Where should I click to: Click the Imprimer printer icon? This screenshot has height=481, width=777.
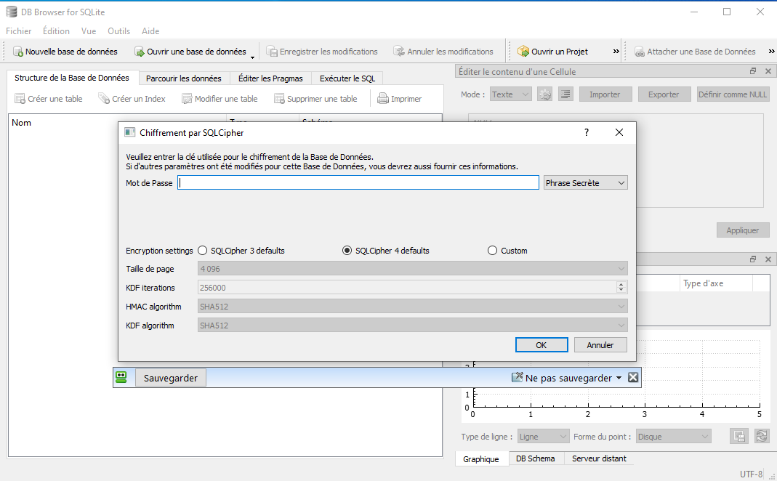[384, 98]
